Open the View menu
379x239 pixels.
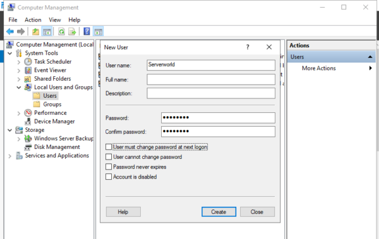pyautogui.click(x=54, y=20)
